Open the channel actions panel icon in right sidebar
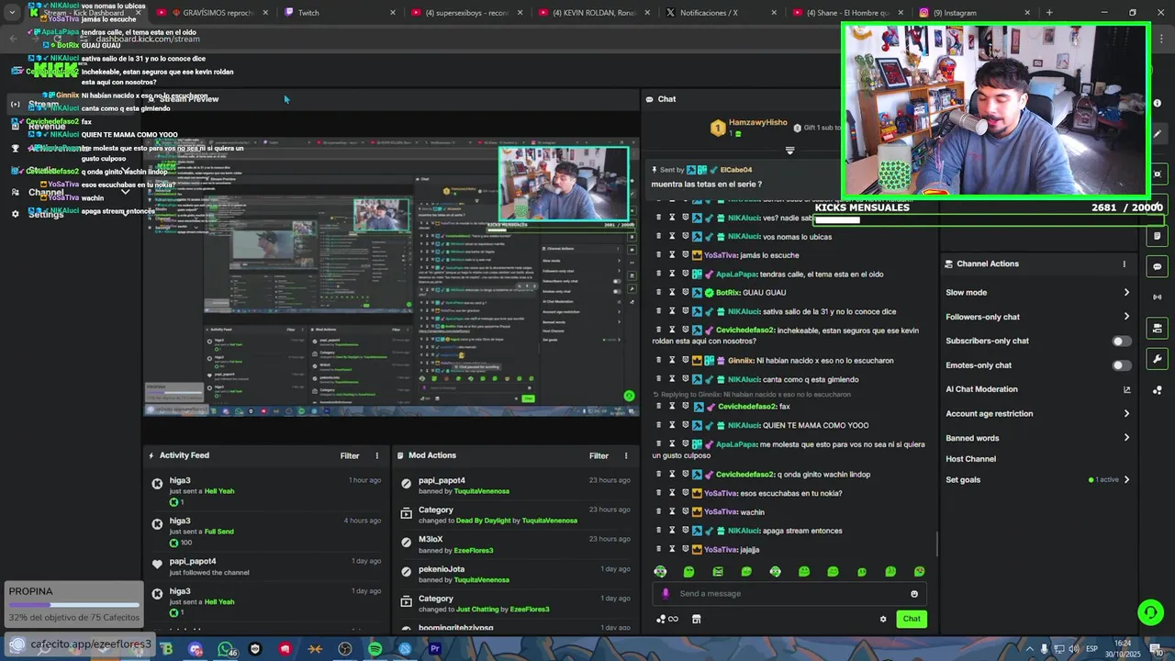The image size is (1175, 661). tap(1157, 328)
